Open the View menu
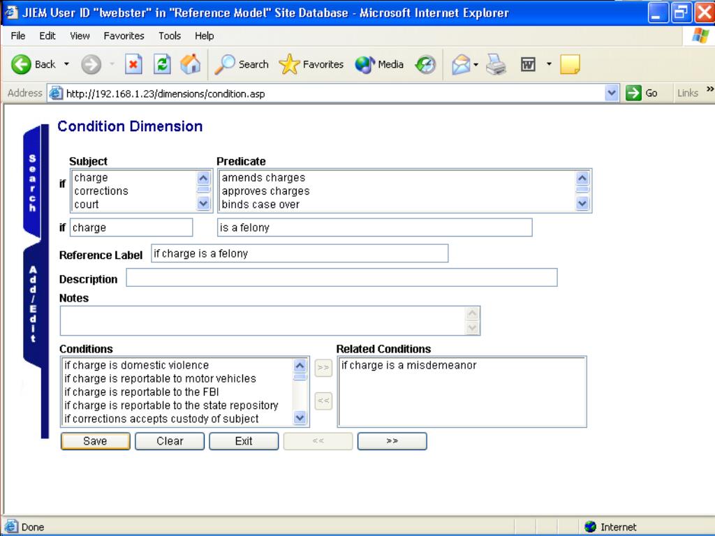This screenshot has height=536, width=715. click(80, 36)
